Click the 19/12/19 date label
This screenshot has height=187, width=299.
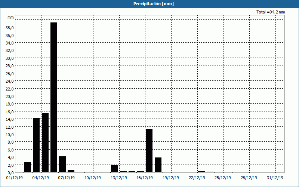tap(171, 178)
